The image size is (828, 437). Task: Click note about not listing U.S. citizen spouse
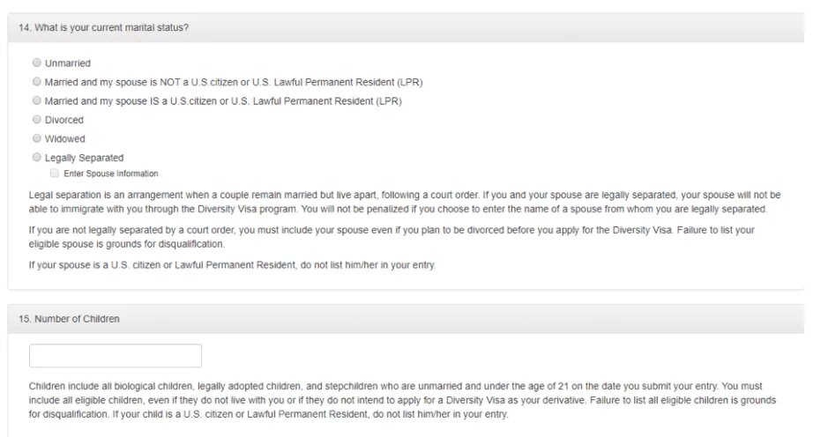(232, 265)
